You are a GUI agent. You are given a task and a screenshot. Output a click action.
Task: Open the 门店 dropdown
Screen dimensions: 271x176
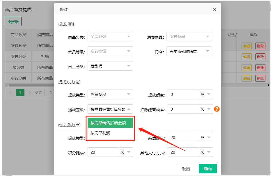[189, 51]
